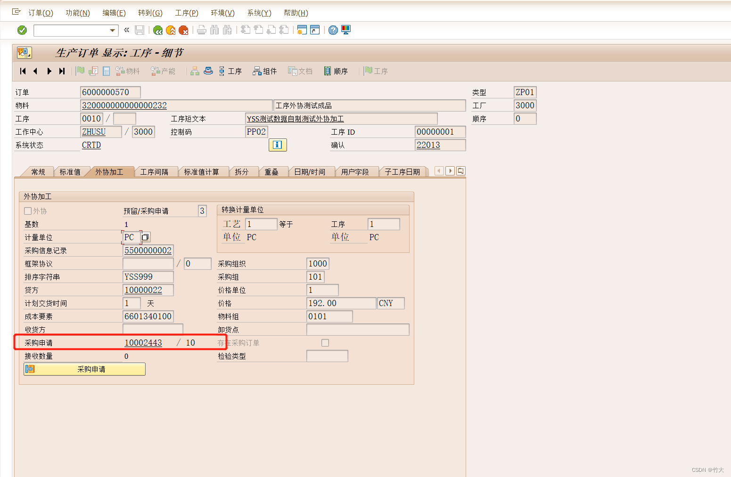Open info record link 5500000002

tap(148, 251)
